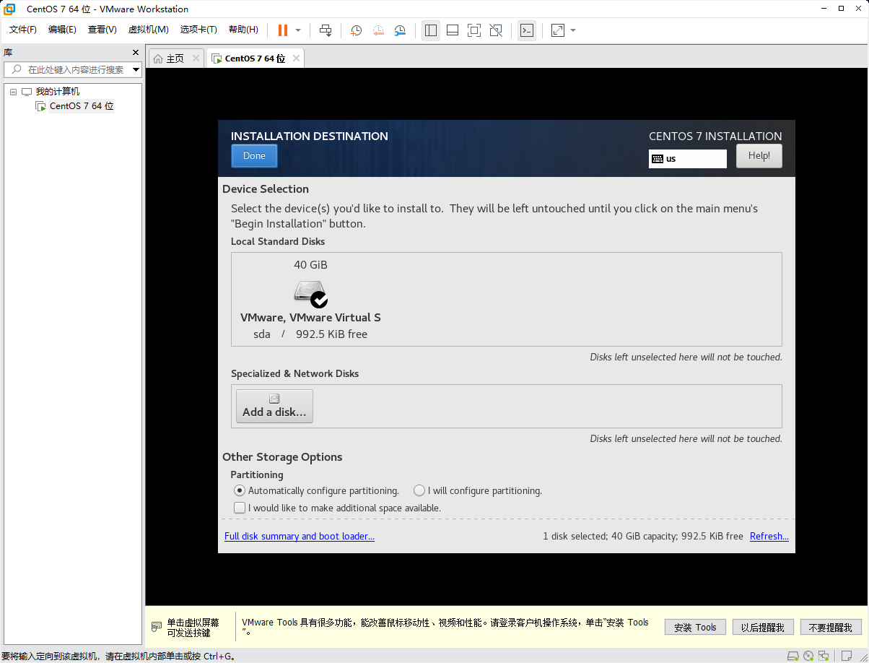The image size is (869, 663).
Task: Click the Refresh... link
Action: (x=769, y=536)
